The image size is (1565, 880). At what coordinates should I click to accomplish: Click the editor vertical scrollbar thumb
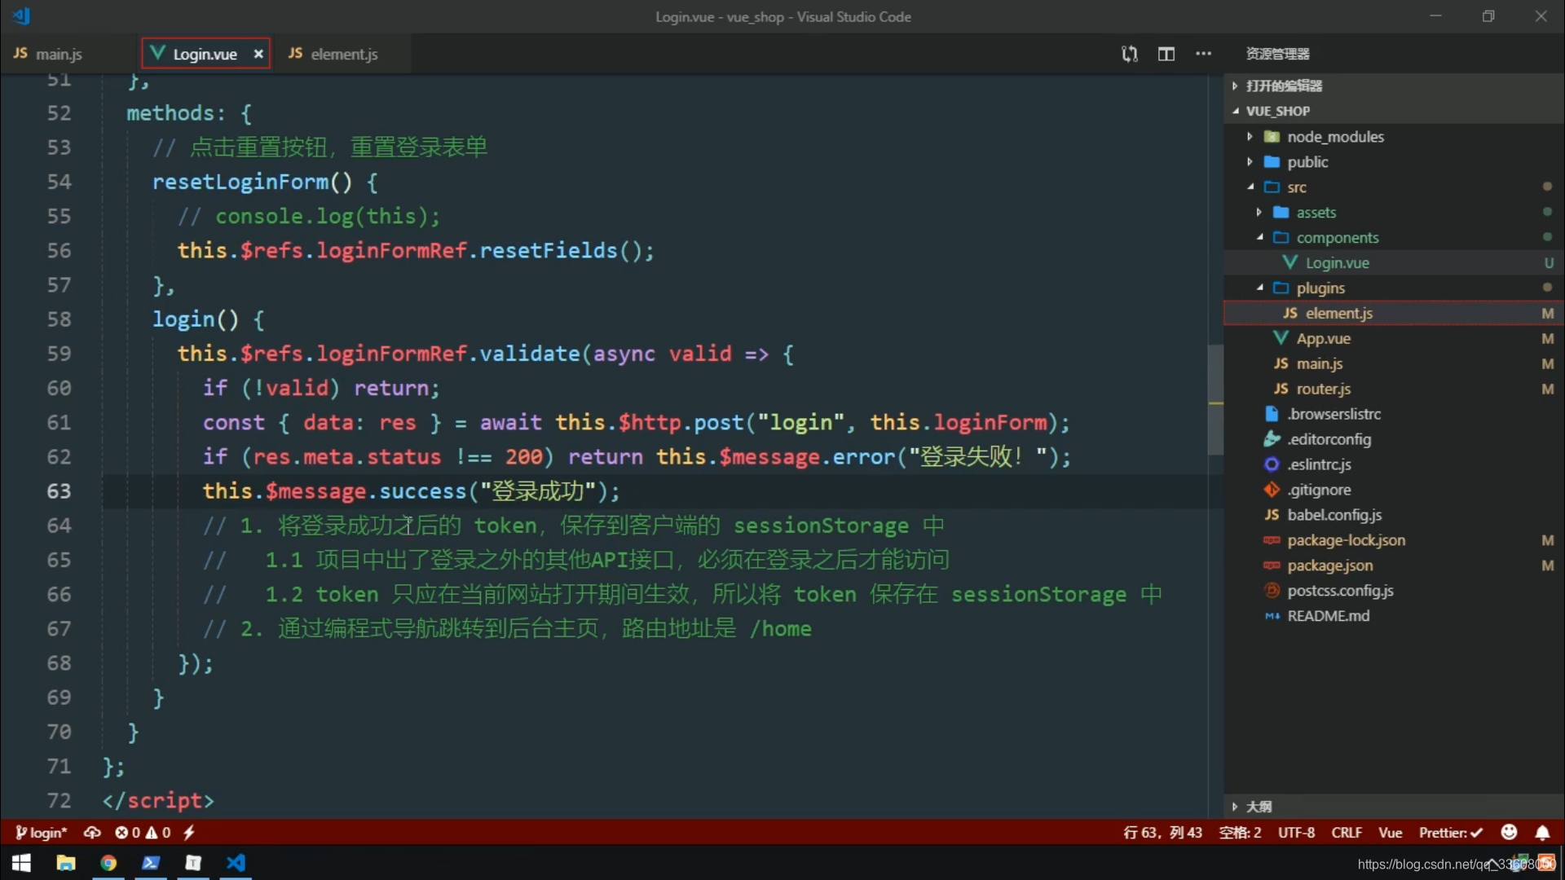pyautogui.click(x=1215, y=399)
